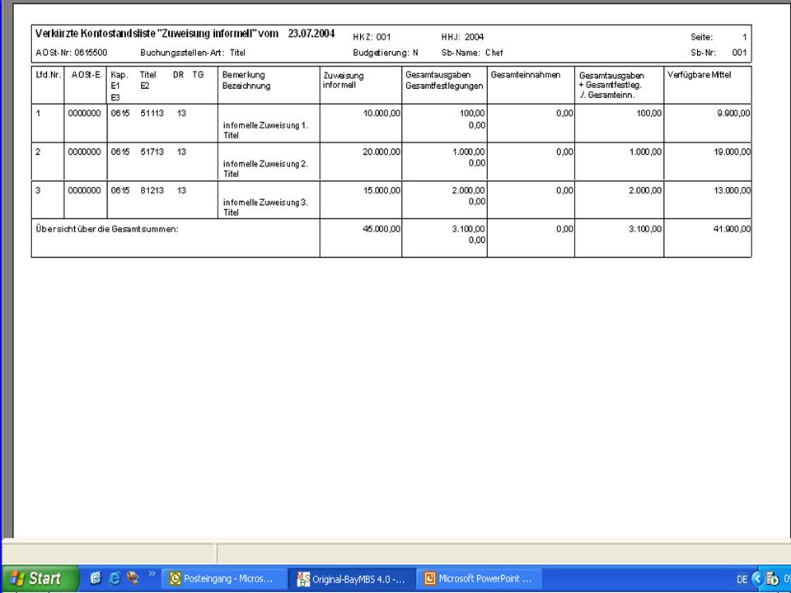Switch to Original-BayMBS 4.0 taskbar button
This screenshot has width=791, height=593.
(353, 579)
